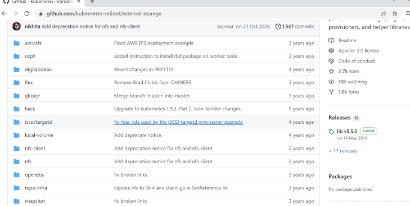
Task: Open 'Add deprecate notice' commit for local-volume
Action: (138, 135)
